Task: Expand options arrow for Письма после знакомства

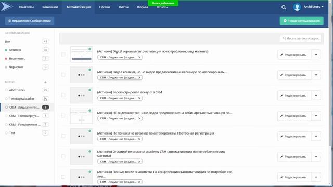Action: [316, 177]
